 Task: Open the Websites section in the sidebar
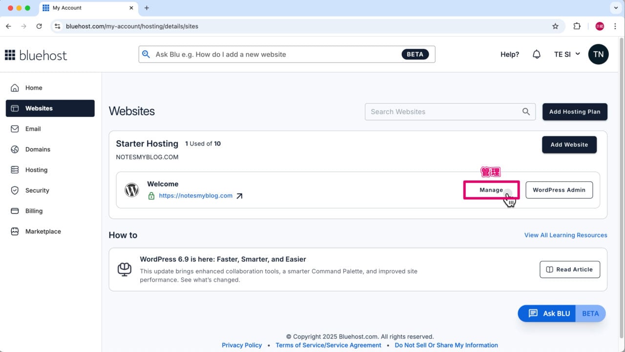click(x=39, y=108)
